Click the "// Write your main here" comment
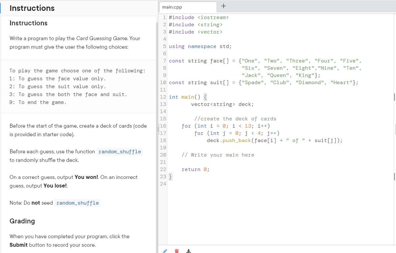396x253 pixels. pos(218,155)
